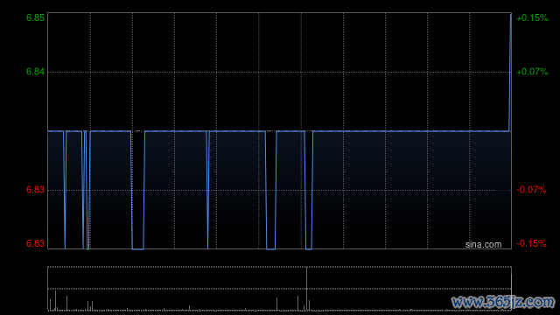Click the 6.84 price axis label
The height and width of the screenshot is (315, 560).
pyautogui.click(x=35, y=72)
